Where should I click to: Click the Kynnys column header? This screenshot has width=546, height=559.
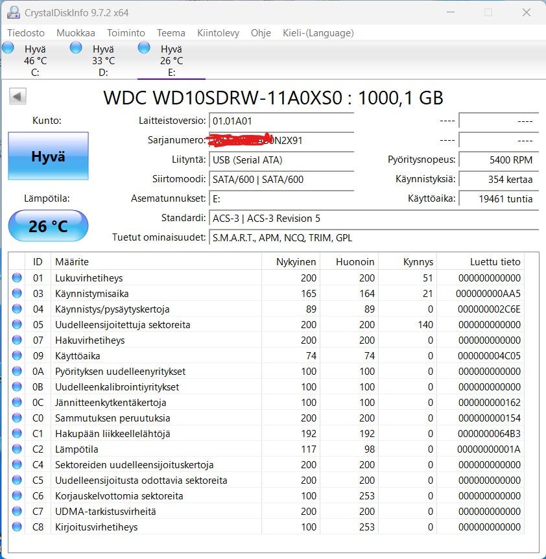(x=408, y=262)
